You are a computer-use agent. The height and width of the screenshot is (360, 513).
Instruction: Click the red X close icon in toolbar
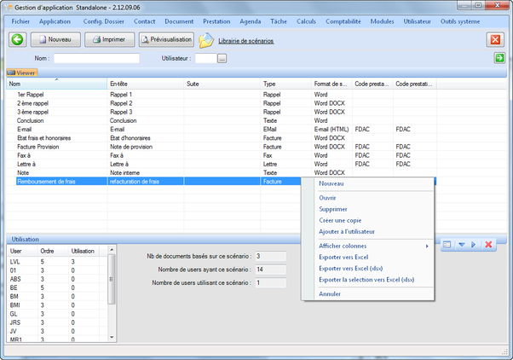point(495,39)
